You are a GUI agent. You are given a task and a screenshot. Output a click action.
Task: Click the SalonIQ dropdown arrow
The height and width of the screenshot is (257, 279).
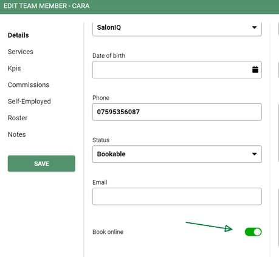(254, 27)
